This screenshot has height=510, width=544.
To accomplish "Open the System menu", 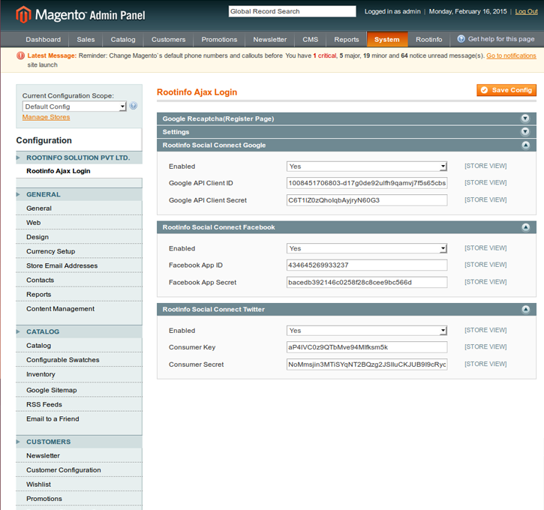I will coord(387,40).
